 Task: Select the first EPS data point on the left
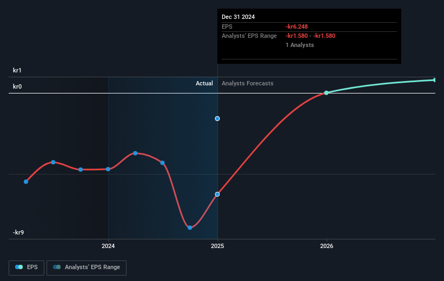point(26,182)
